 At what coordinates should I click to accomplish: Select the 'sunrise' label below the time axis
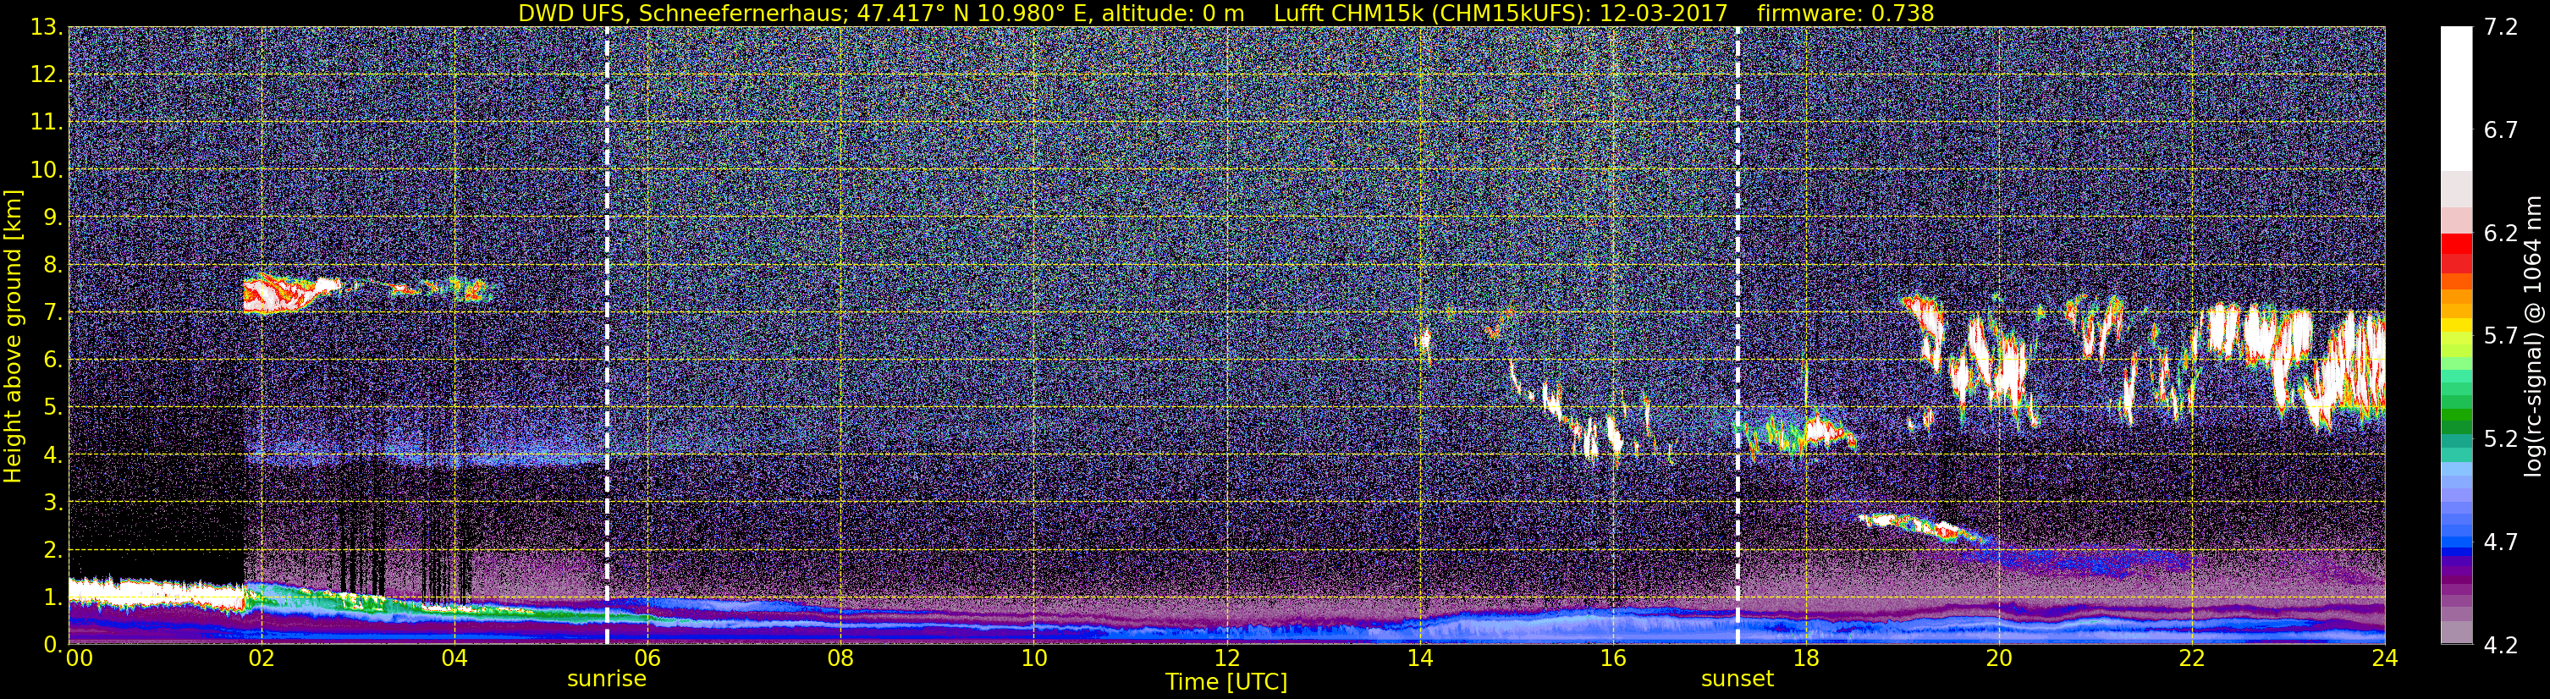click(606, 680)
